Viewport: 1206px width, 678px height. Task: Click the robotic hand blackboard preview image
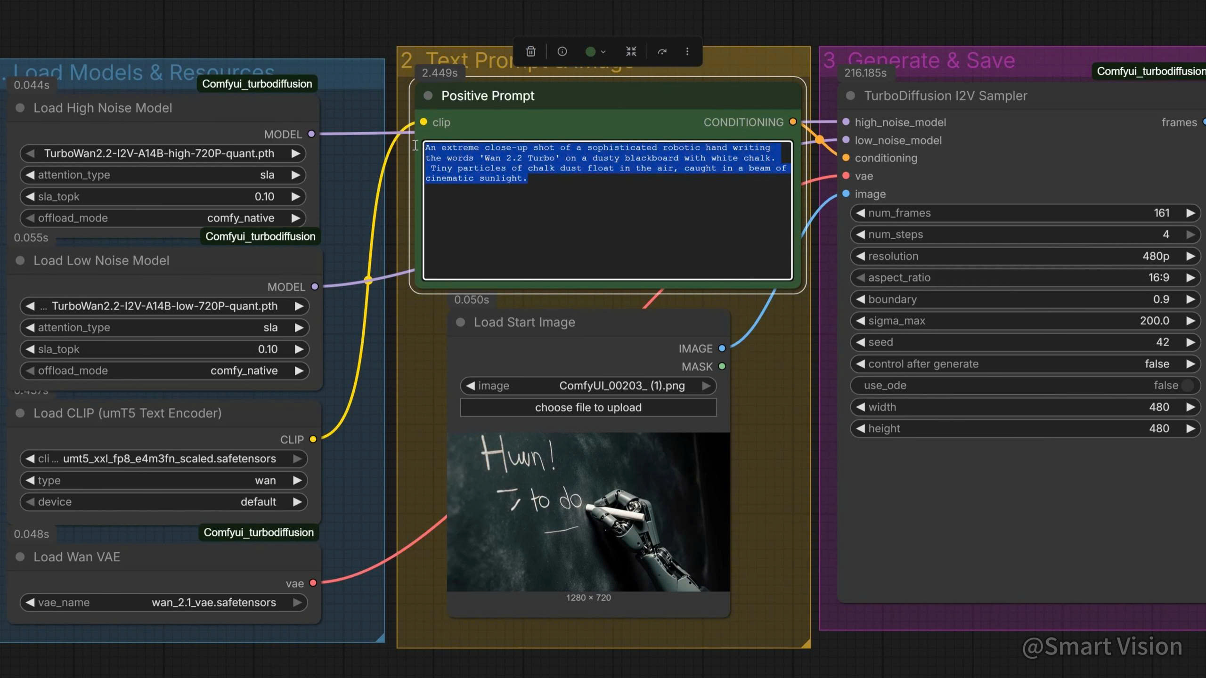point(588,512)
